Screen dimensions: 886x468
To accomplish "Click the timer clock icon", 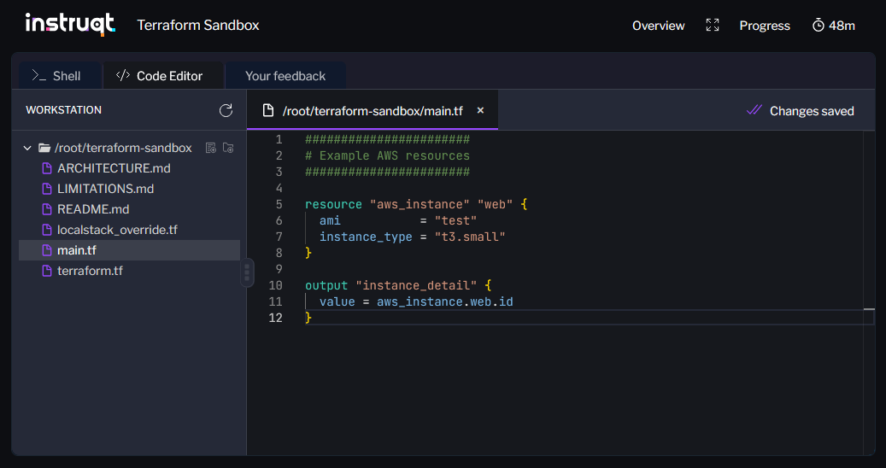I will (818, 26).
